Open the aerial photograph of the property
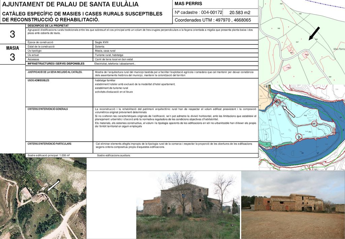This screenshot has width=345, height=239. [x=43, y=196]
